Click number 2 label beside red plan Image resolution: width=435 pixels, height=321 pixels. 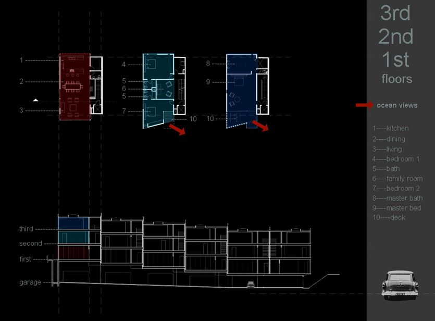pos(21,81)
